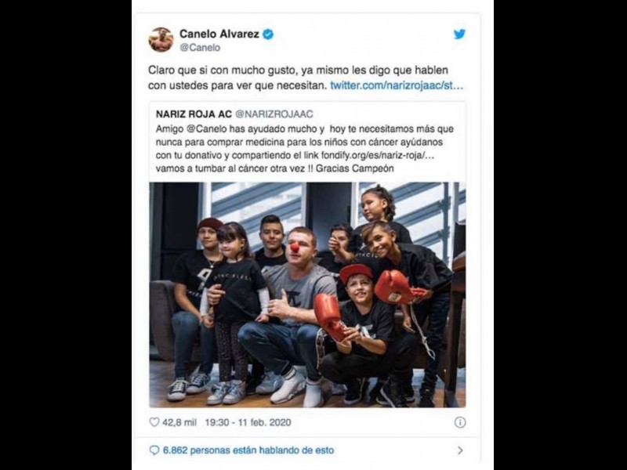Like the tweet with heart icon

click(x=154, y=422)
